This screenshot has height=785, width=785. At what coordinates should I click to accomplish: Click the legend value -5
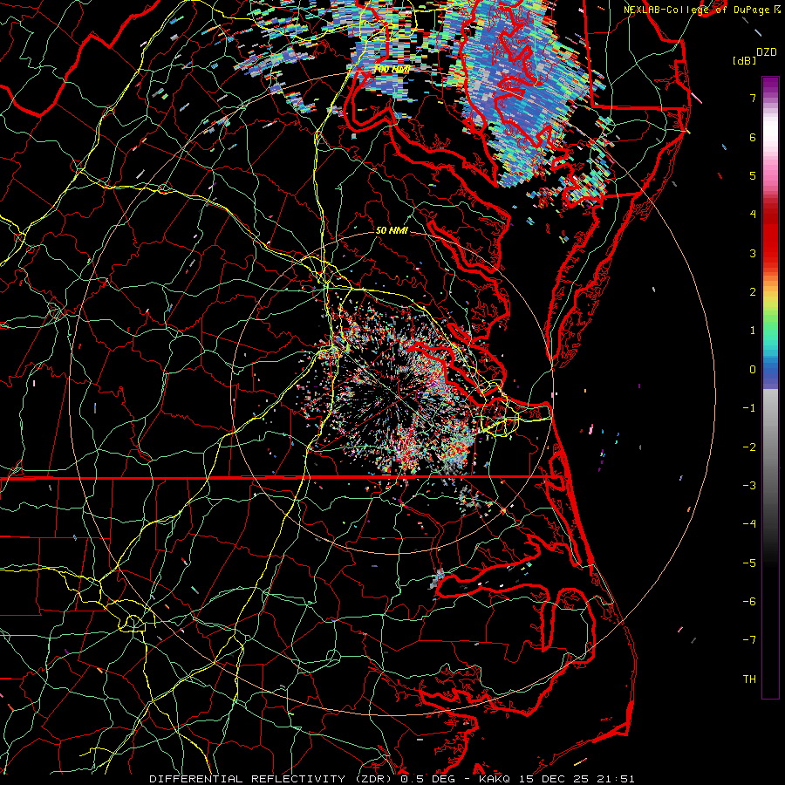pyautogui.click(x=749, y=563)
